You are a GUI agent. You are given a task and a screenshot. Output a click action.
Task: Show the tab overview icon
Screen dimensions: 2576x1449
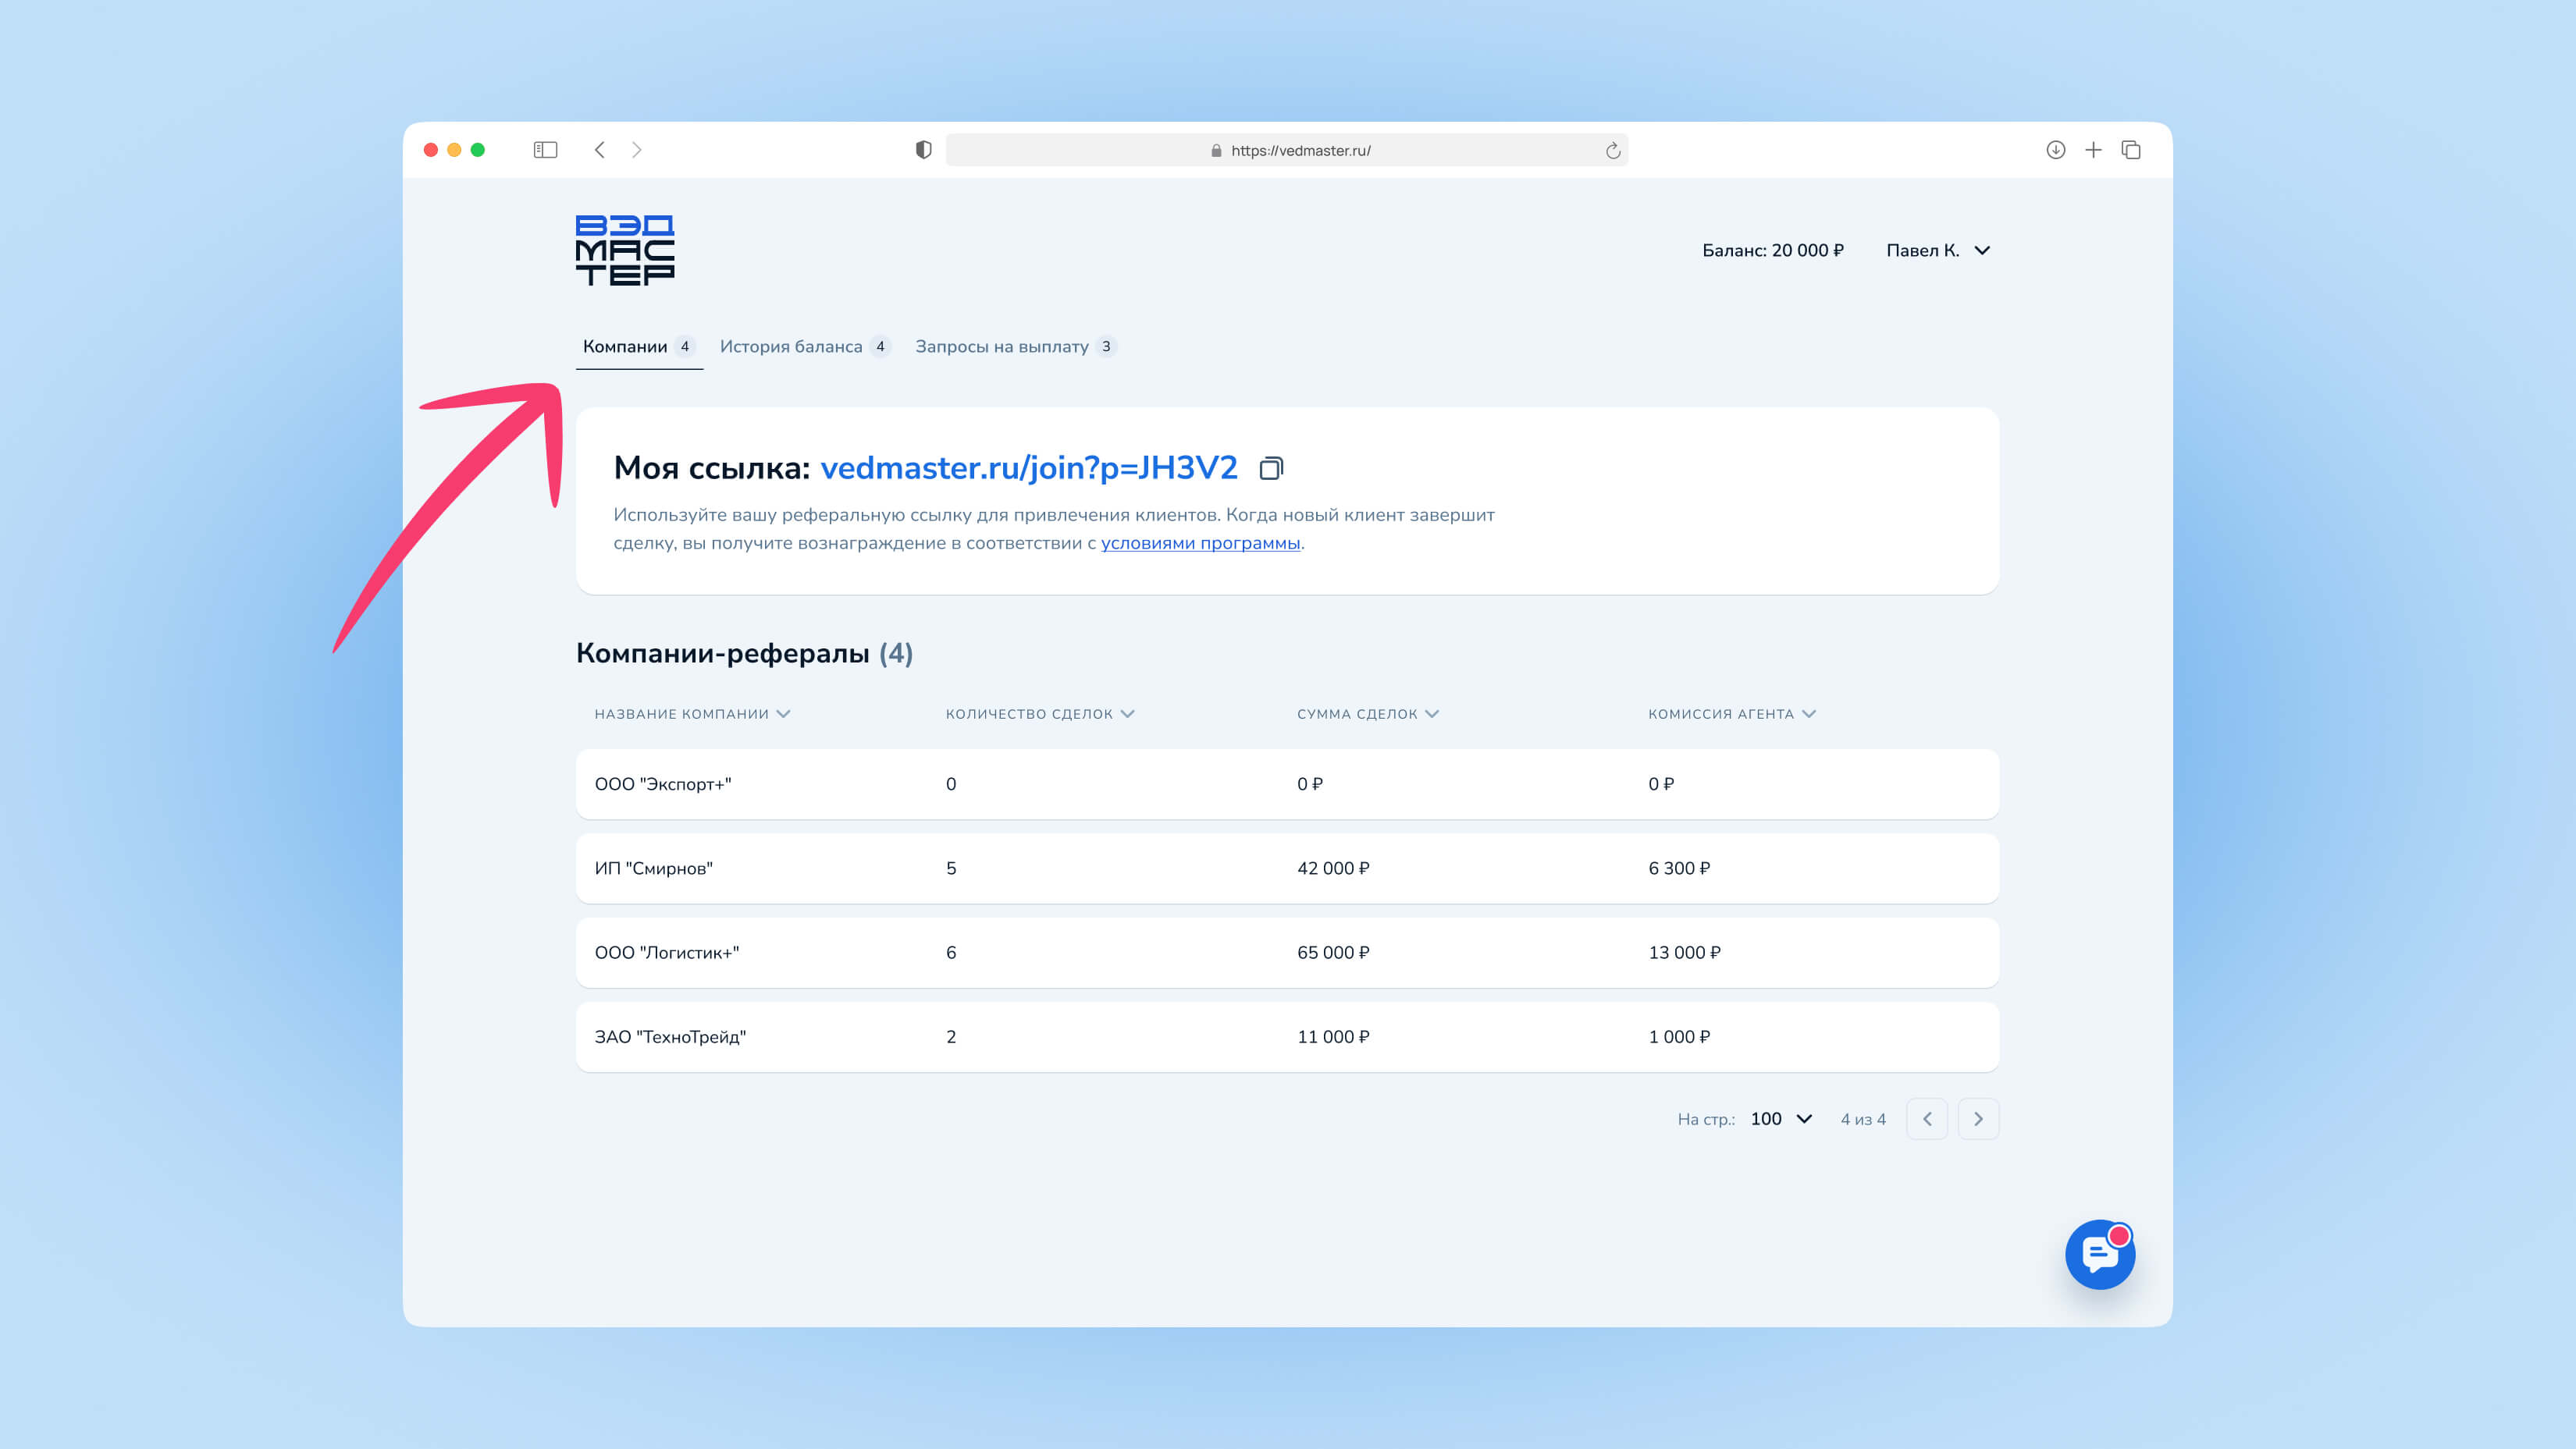tap(2131, 150)
